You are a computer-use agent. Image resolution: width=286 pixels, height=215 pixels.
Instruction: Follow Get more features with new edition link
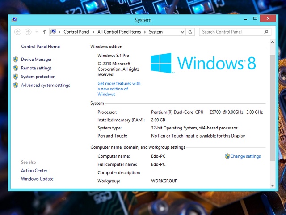[119, 89]
